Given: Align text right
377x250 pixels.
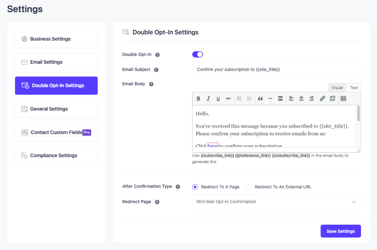Looking at the screenshot, I should coord(312,99).
